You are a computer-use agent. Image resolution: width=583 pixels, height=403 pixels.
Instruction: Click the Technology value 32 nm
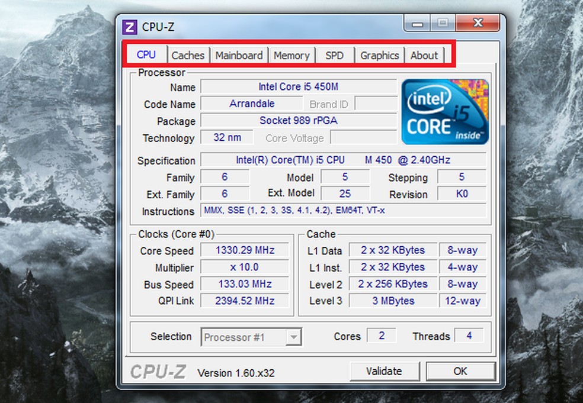click(x=227, y=137)
